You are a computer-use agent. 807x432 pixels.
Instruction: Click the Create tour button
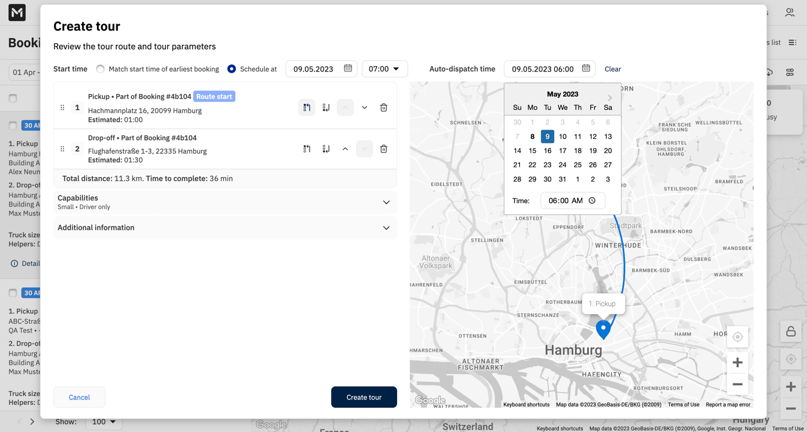coord(364,397)
